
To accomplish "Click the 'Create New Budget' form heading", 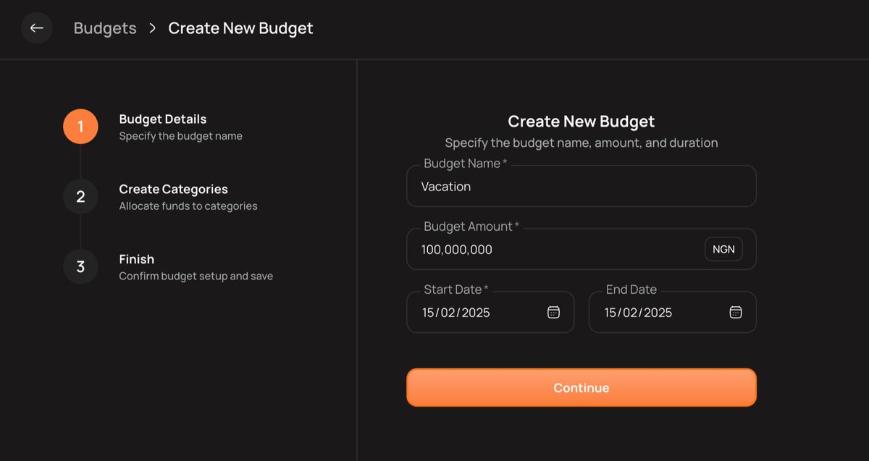I will coord(582,121).
